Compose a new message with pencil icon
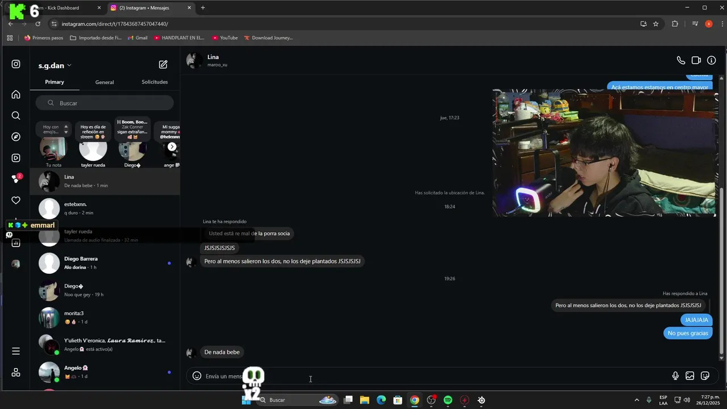The image size is (727, 409). [163, 65]
